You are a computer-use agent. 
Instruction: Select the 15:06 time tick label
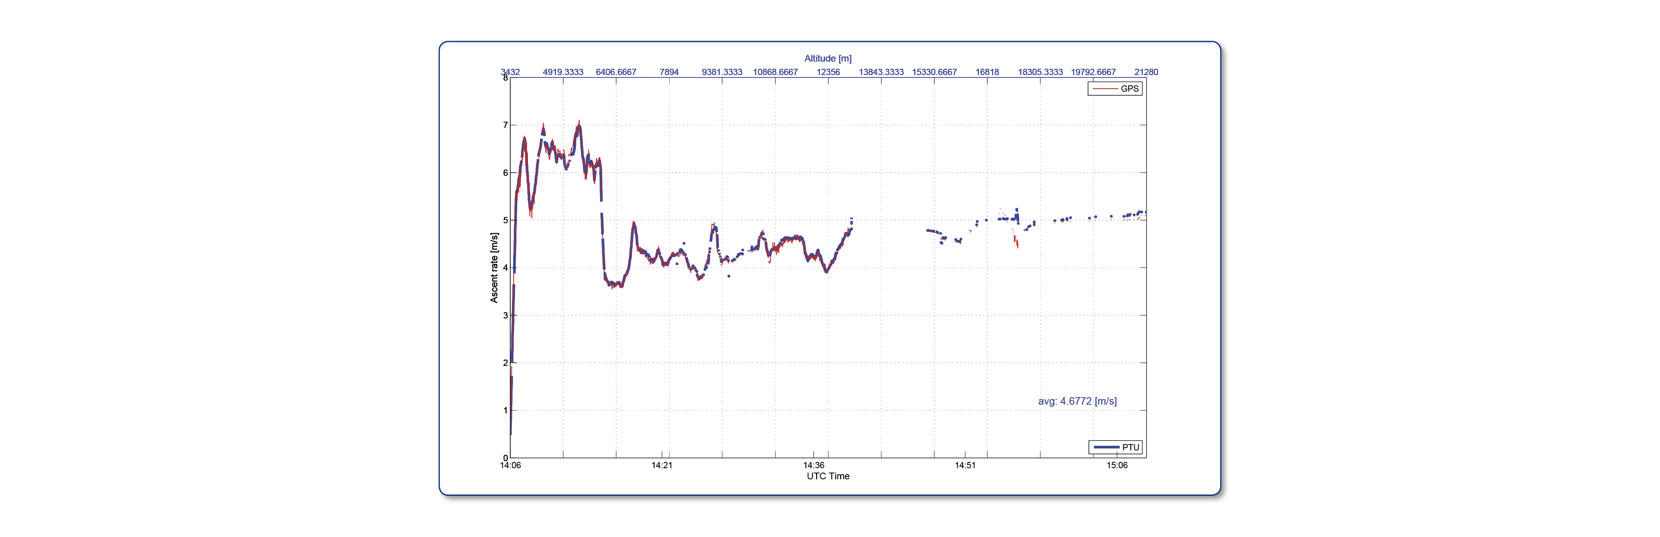coord(1117,465)
